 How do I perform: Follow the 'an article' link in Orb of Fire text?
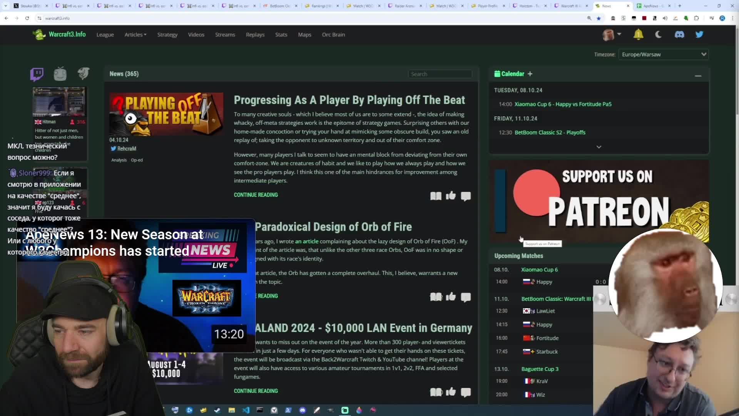[x=307, y=242]
